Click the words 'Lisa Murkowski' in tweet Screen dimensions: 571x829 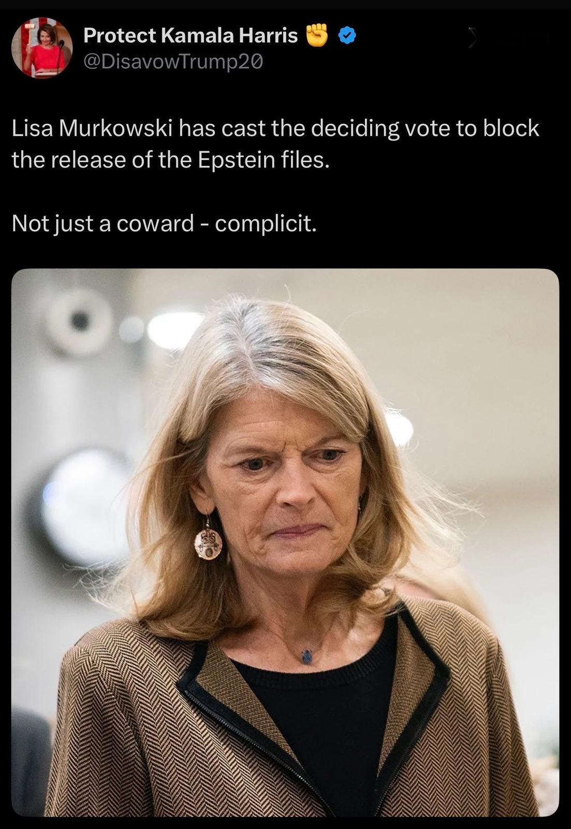tap(92, 128)
